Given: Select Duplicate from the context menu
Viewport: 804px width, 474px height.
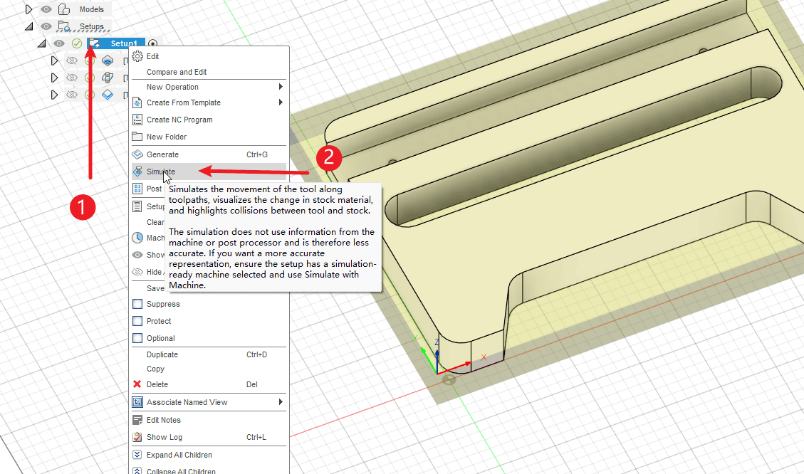Looking at the screenshot, I should point(162,354).
